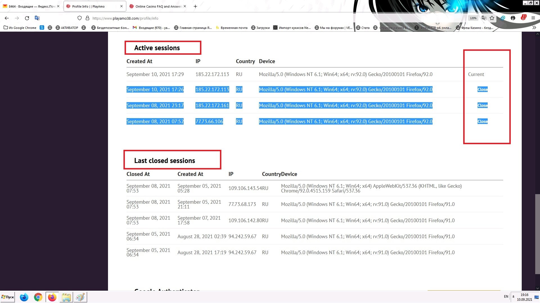
Task: Reset the 120% zoom level indicator
Action: pyautogui.click(x=473, y=18)
